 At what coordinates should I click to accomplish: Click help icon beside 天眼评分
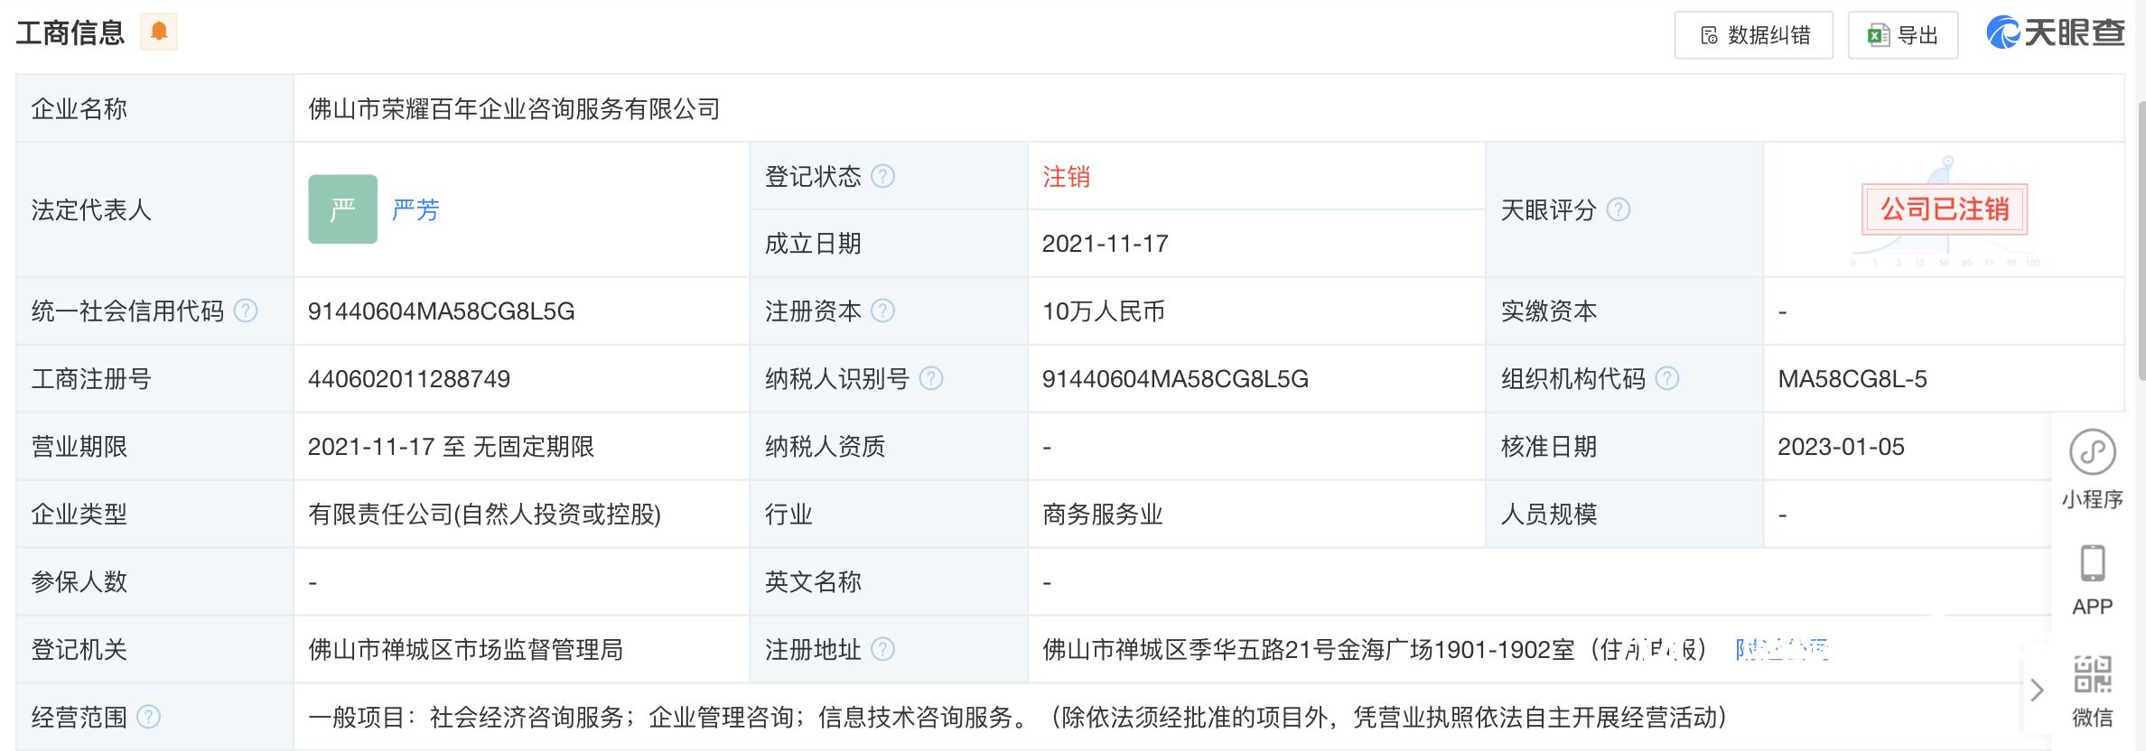pyautogui.click(x=1619, y=210)
